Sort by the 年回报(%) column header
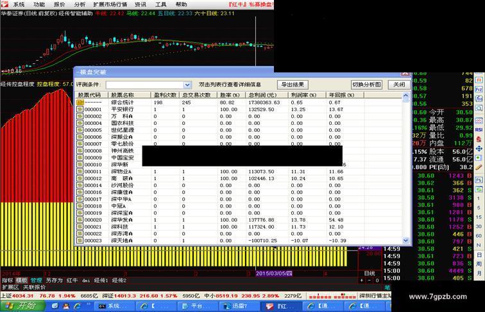This screenshot has height=312, width=485. pyautogui.click(x=345, y=95)
